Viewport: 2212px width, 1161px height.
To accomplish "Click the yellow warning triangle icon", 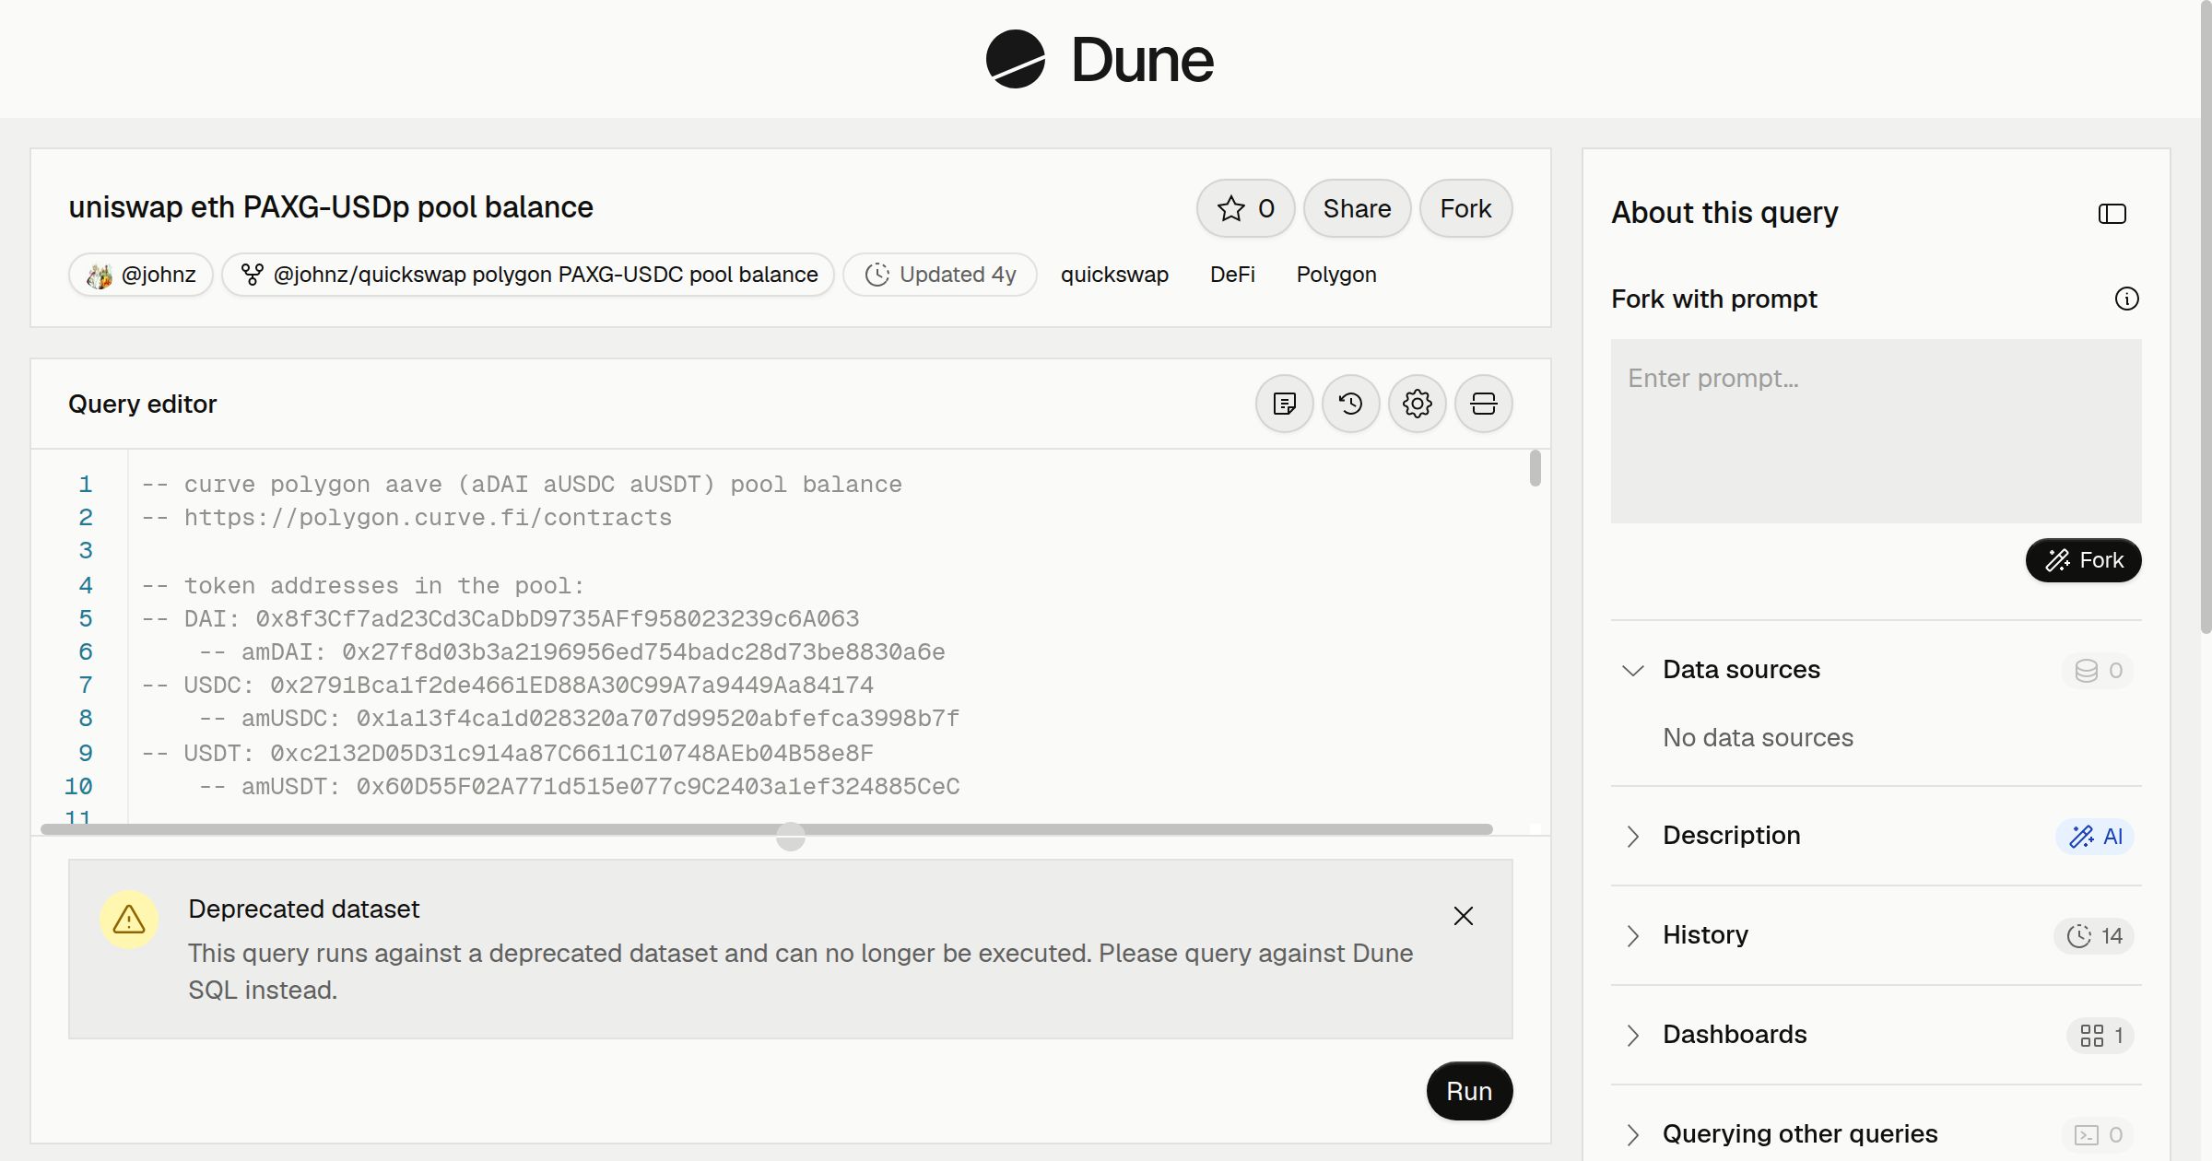I will [x=129, y=920].
